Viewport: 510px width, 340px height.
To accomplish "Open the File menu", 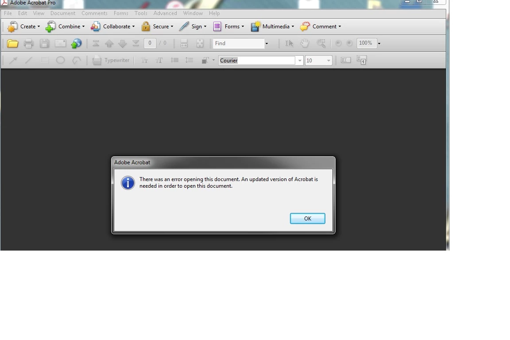I will click(8, 13).
